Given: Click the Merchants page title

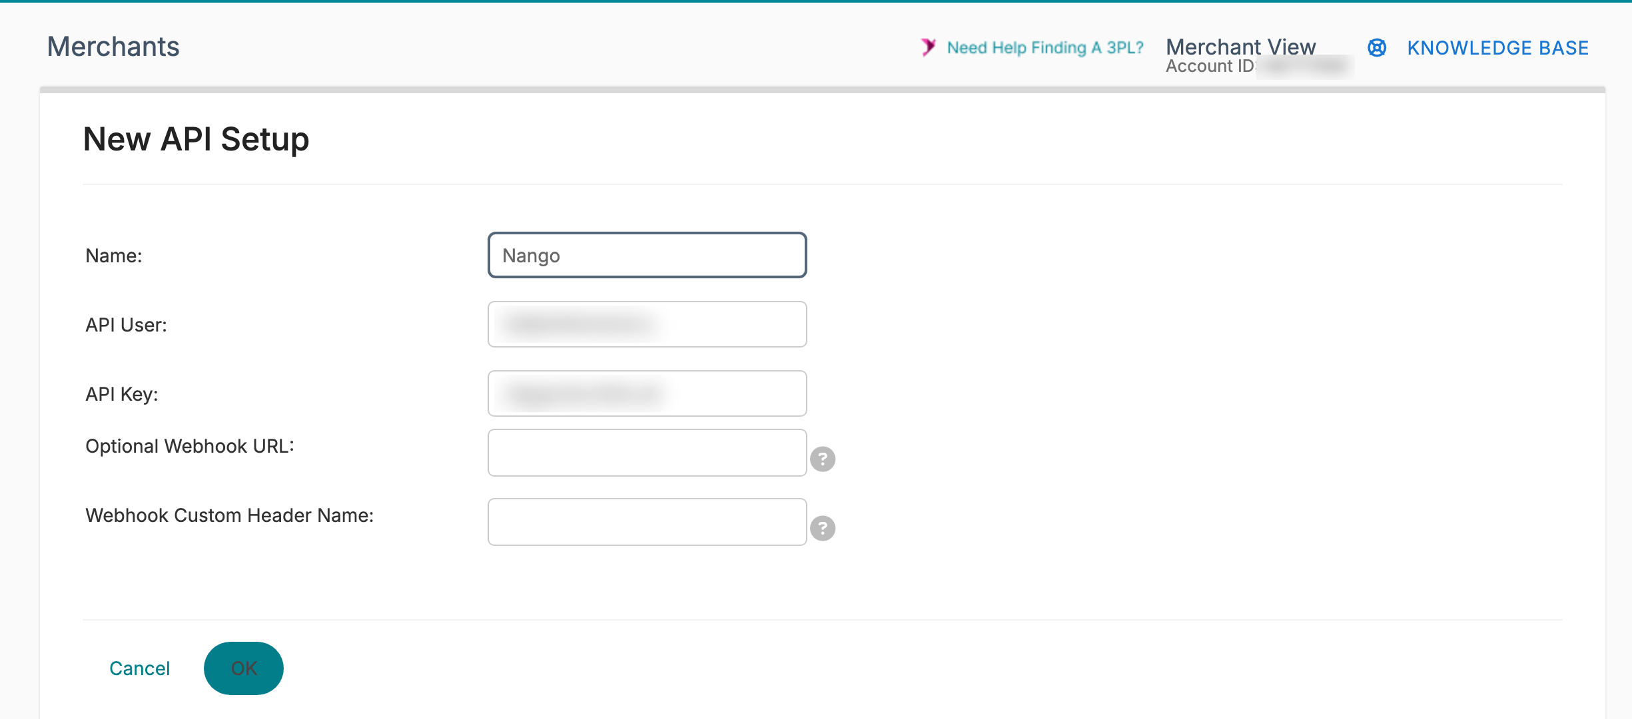Looking at the screenshot, I should click(113, 47).
